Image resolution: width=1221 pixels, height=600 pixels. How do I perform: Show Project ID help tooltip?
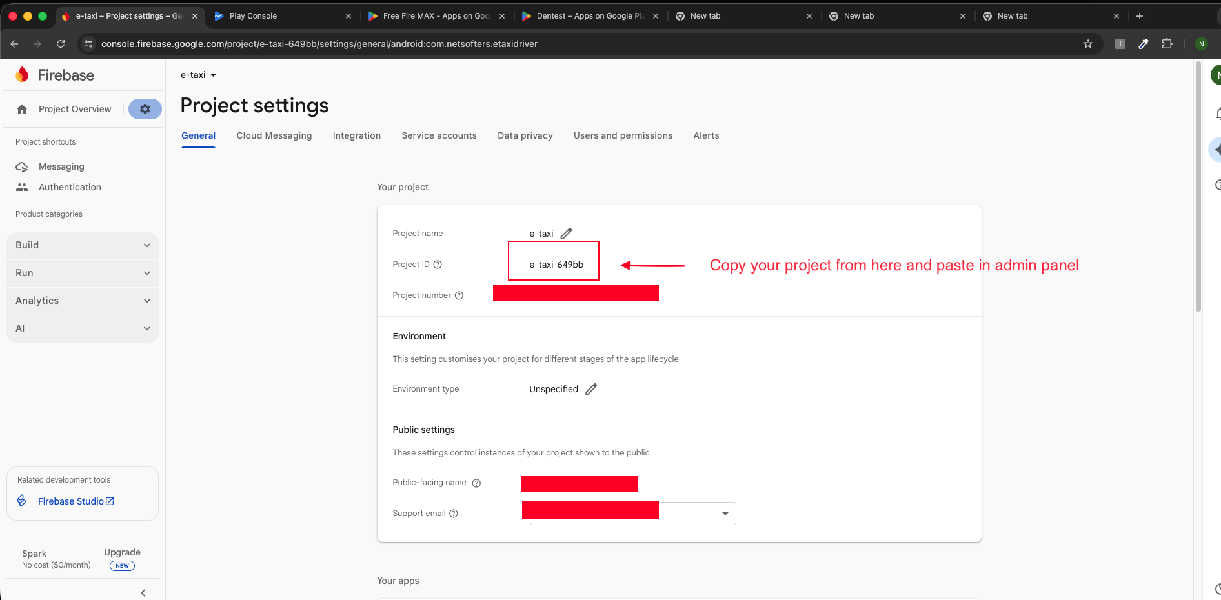(x=438, y=265)
